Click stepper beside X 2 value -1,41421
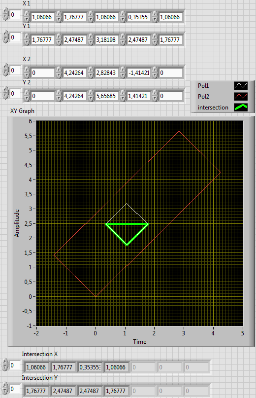This screenshot has width=256, height=398. coord(123,73)
